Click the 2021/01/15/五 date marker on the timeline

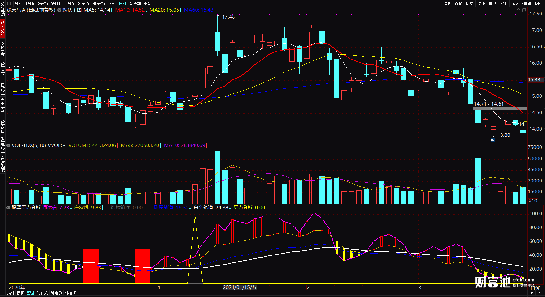click(240, 287)
